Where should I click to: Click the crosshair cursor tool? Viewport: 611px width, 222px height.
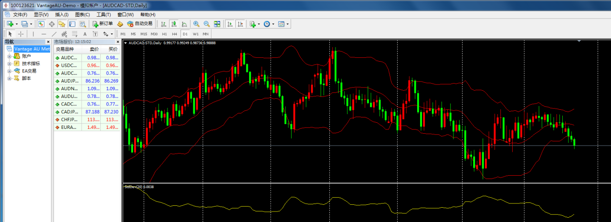click(21, 34)
